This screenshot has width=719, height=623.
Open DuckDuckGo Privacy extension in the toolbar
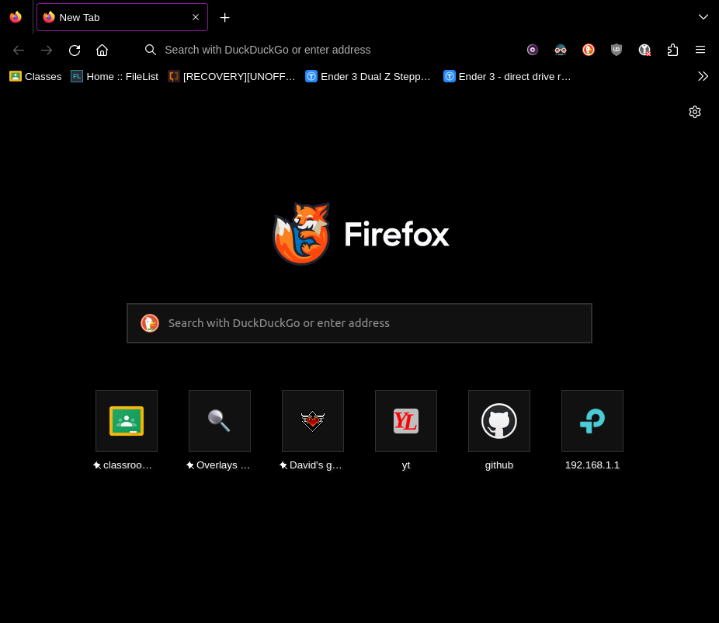589,50
